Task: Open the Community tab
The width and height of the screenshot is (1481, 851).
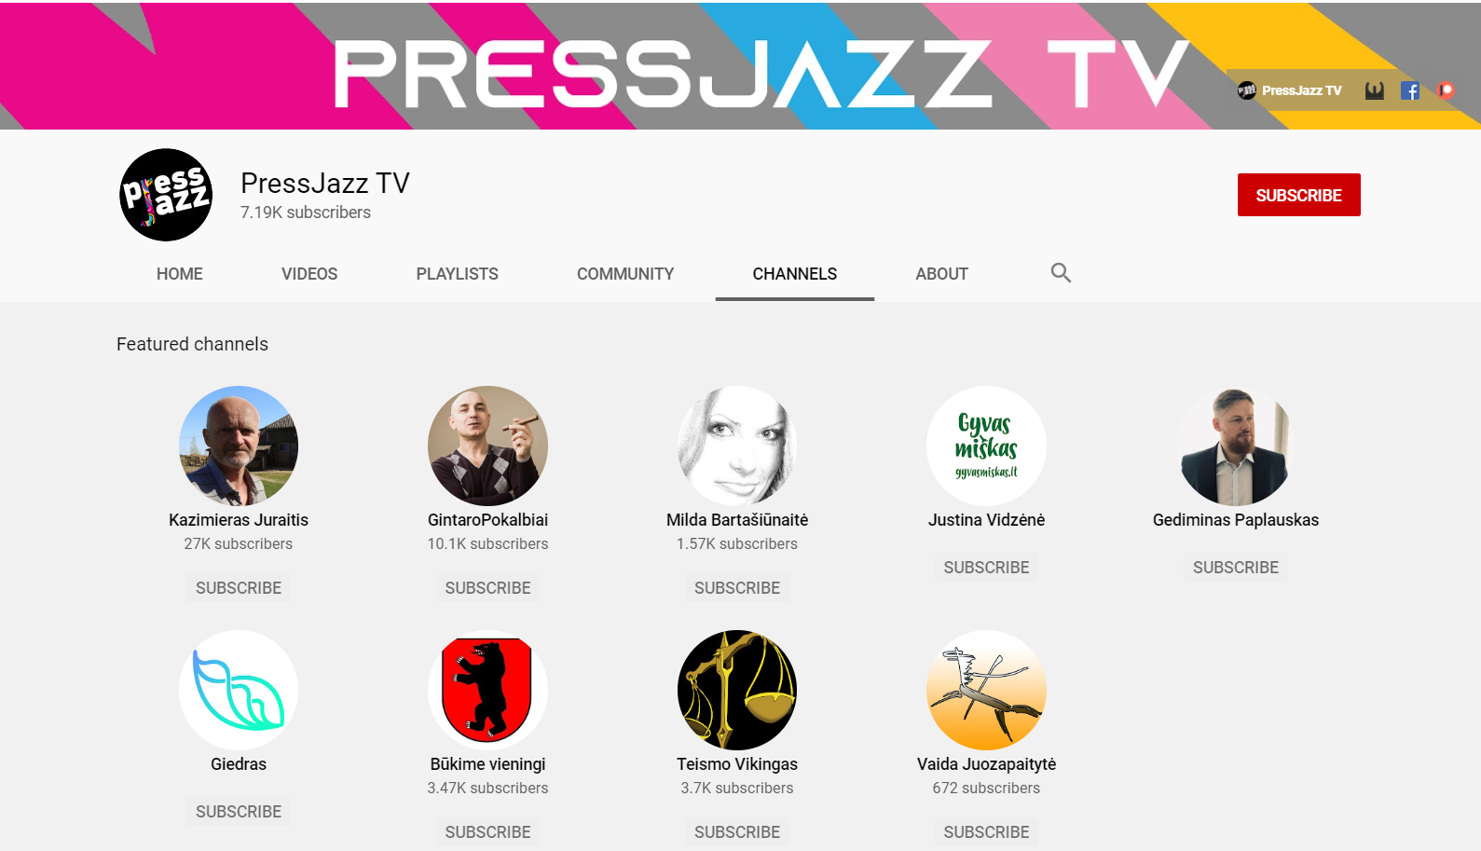Action: pos(625,274)
